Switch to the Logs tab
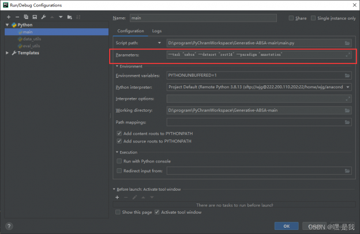Viewport: 360px width, 234px height. (157, 31)
